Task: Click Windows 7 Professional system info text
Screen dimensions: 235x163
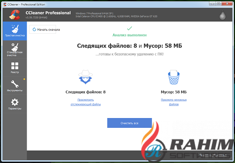Action: click(x=94, y=13)
